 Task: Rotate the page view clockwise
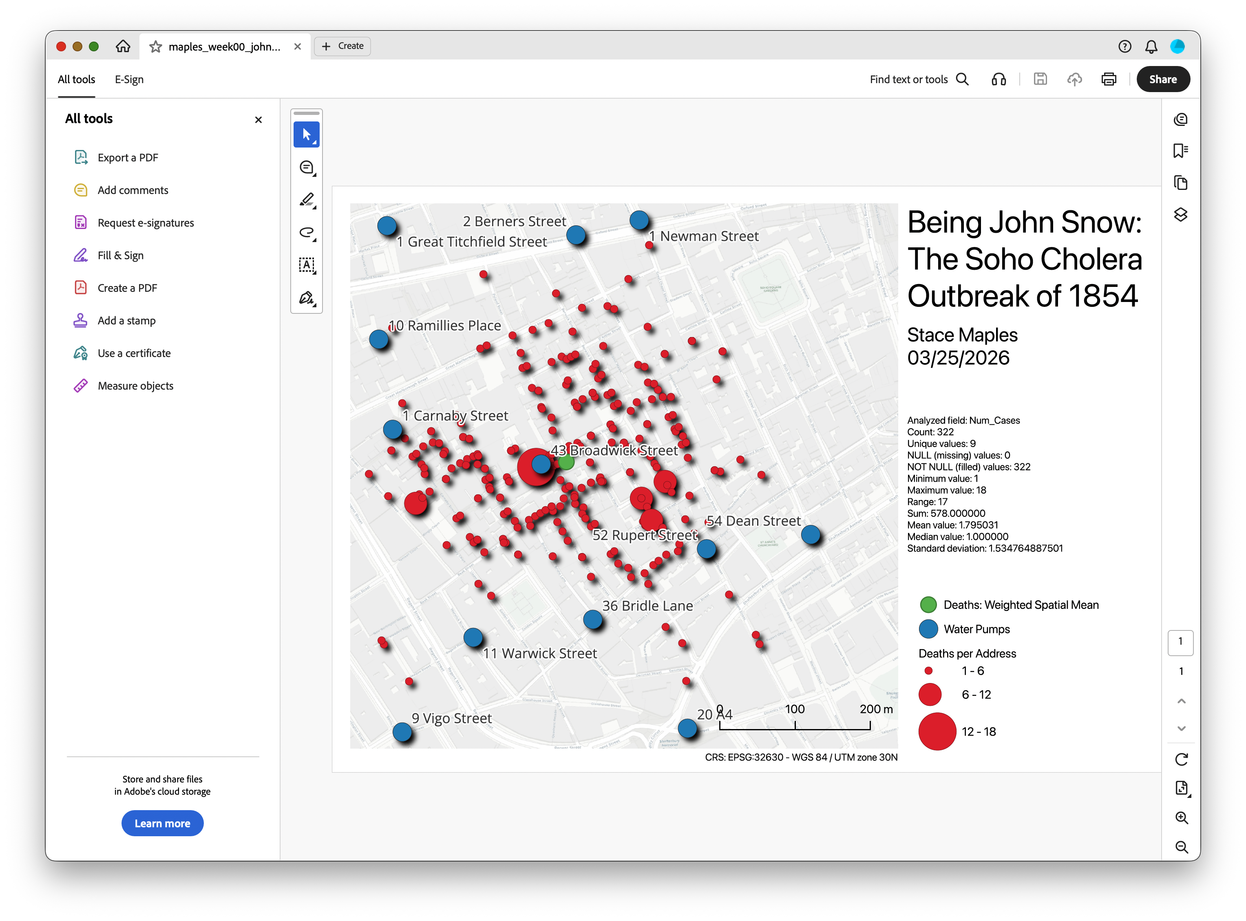click(1181, 759)
